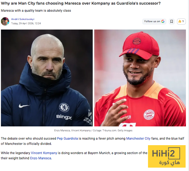Screen dimensions: 189x171
Task: Click the fire reaction icon
Action: click(180, 22)
